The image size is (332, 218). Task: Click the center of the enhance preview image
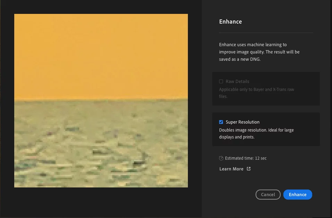(101, 101)
